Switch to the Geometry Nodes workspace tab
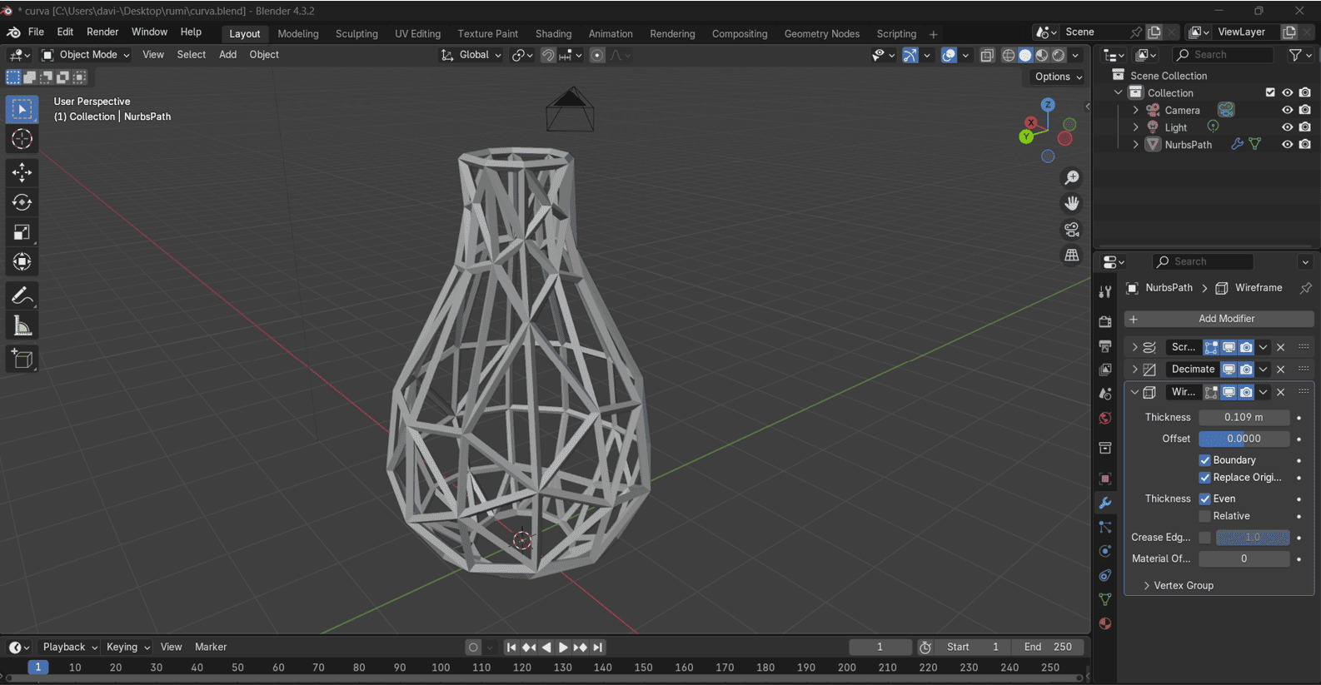 click(x=821, y=34)
